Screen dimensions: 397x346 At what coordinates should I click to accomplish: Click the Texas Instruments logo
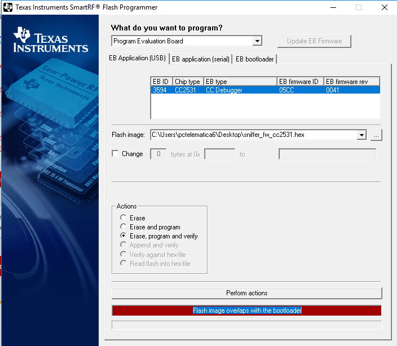(51, 39)
